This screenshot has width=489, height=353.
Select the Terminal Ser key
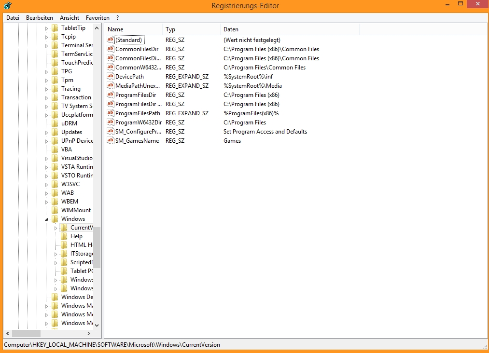click(x=77, y=45)
